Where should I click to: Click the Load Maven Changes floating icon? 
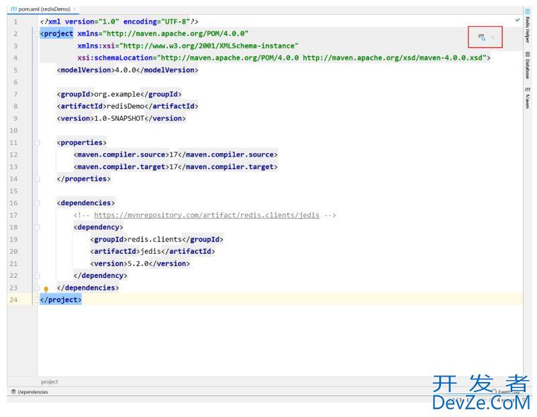481,37
